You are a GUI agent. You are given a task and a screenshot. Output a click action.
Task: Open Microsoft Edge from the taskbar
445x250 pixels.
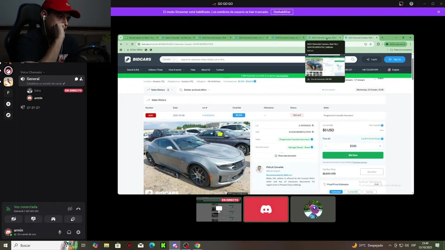[x=152, y=245]
